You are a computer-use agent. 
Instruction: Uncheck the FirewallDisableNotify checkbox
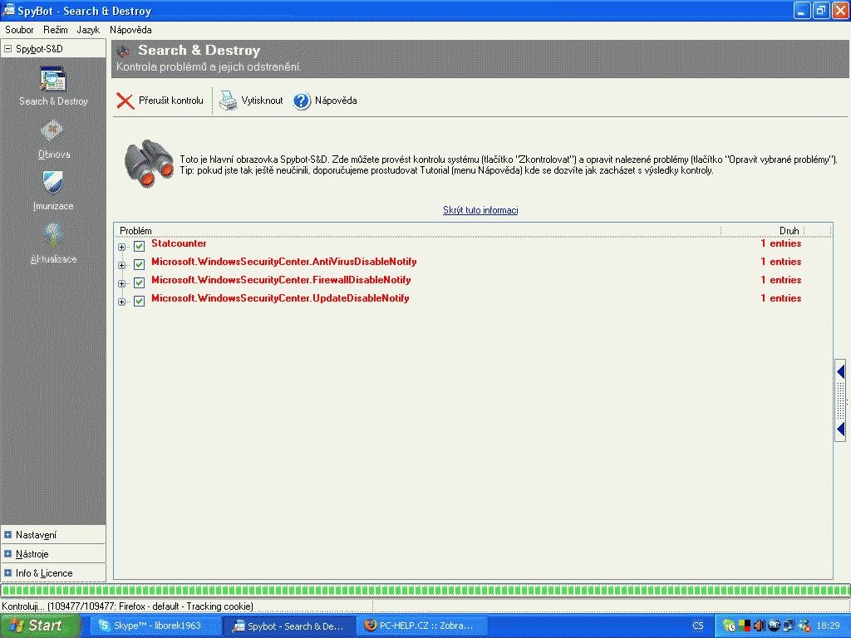(139, 283)
